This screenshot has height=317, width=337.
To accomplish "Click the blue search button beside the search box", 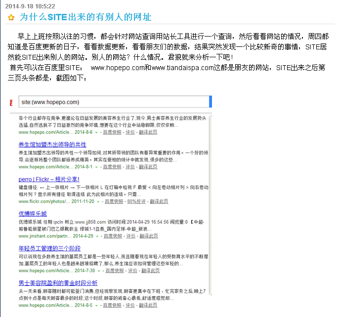I will click(x=211, y=102).
